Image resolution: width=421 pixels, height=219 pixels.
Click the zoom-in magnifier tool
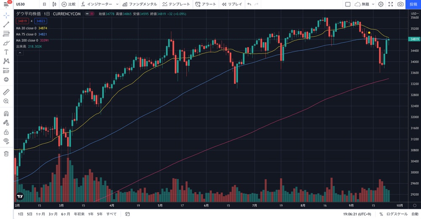[x=6, y=101]
